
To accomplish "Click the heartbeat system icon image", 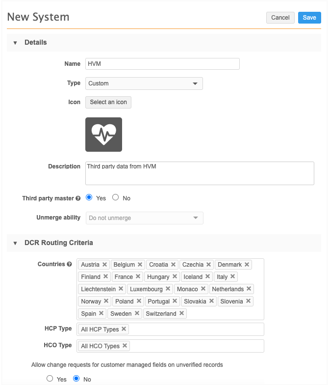I will pyautogui.click(x=103, y=134).
